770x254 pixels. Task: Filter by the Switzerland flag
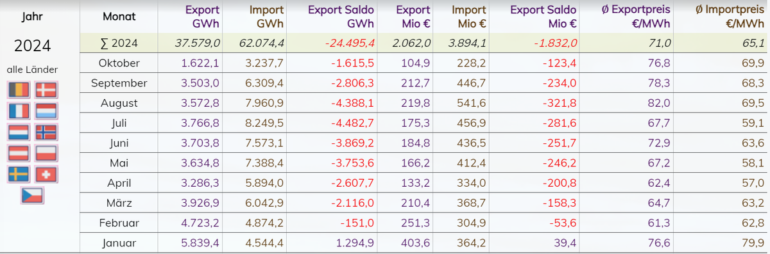coord(46,174)
